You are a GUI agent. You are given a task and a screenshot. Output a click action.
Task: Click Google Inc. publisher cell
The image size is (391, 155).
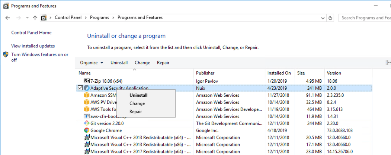[x=207, y=131]
